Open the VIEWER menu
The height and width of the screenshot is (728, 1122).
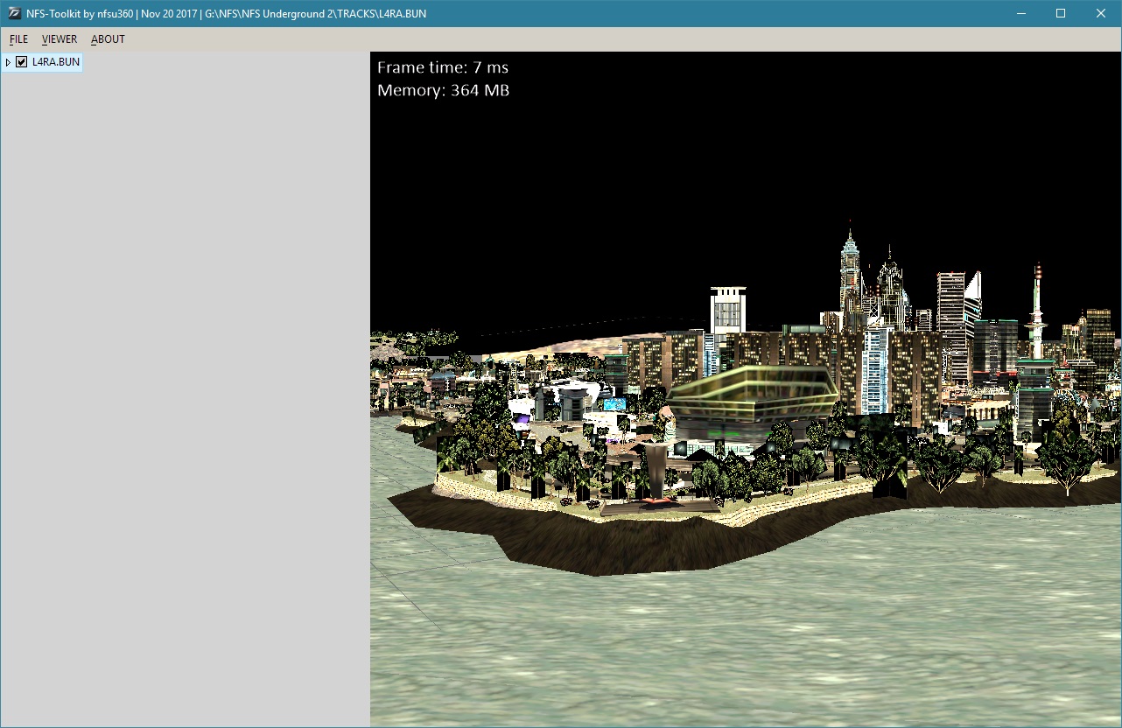point(60,39)
